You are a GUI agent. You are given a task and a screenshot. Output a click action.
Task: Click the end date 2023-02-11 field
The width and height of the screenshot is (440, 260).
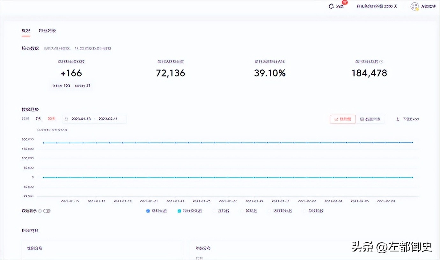[x=108, y=119]
